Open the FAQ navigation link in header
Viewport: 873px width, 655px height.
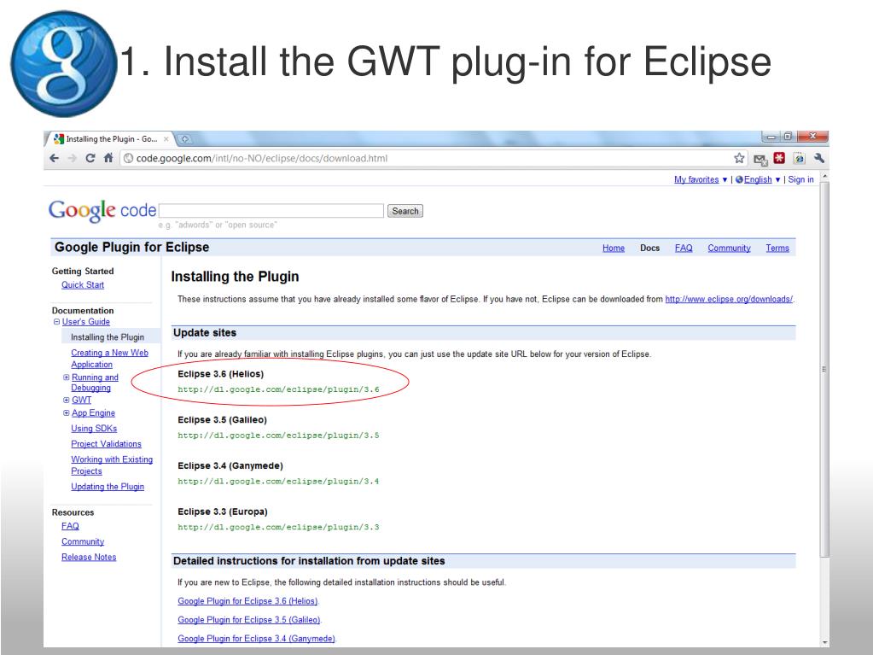tap(684, 248)
